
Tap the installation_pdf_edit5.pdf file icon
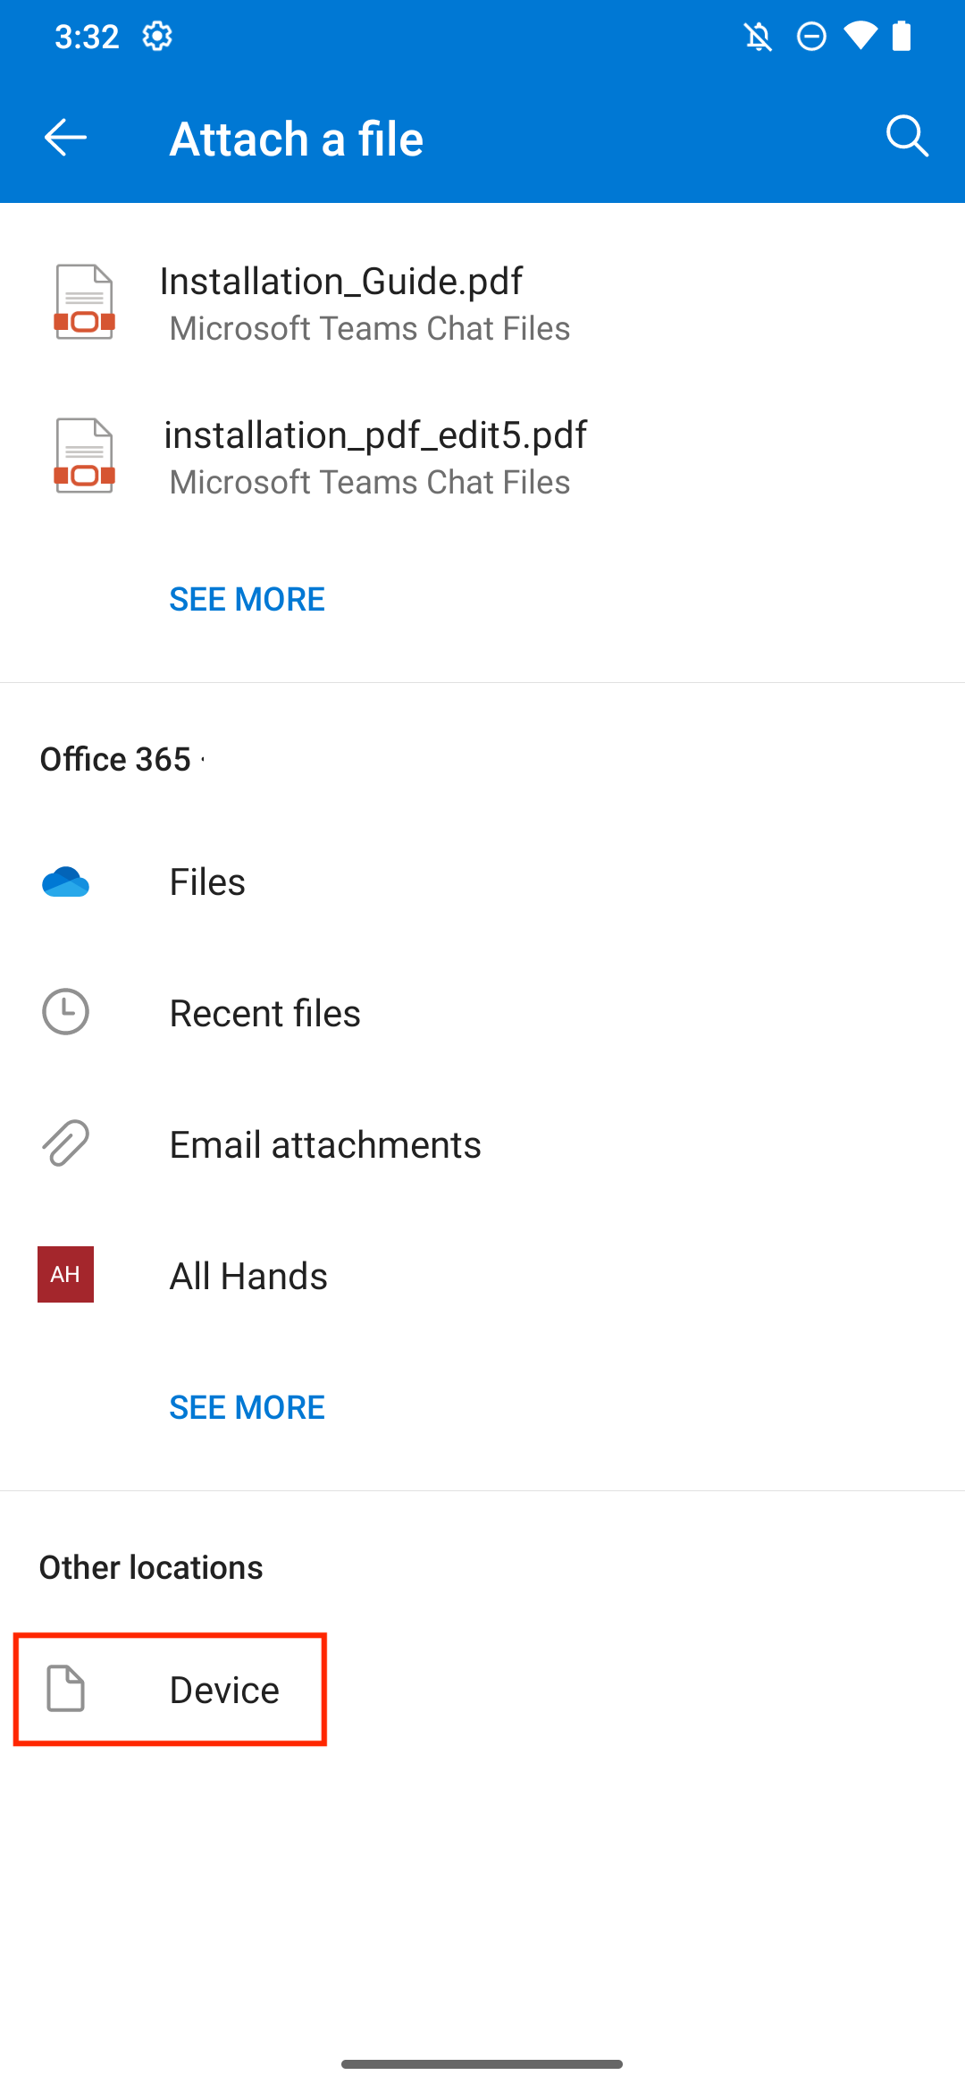click(85, 456)
